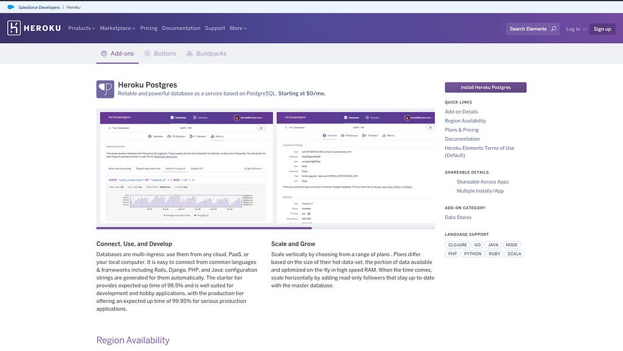
Task: Select the CLOJURE language tag
Action: point(458,245)
